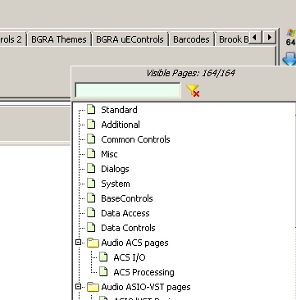Screen dimensions: 296x300
Task: Click the System page icon
Action: pyautogui.click(x=91, y=184)
